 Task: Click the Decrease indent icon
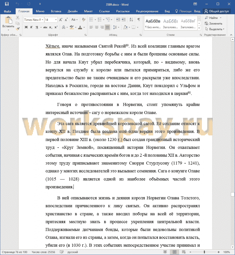pos(118,20)
